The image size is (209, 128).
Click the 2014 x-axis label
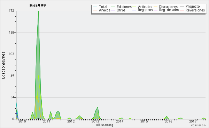pyautogui.click(x=120, y=121)
